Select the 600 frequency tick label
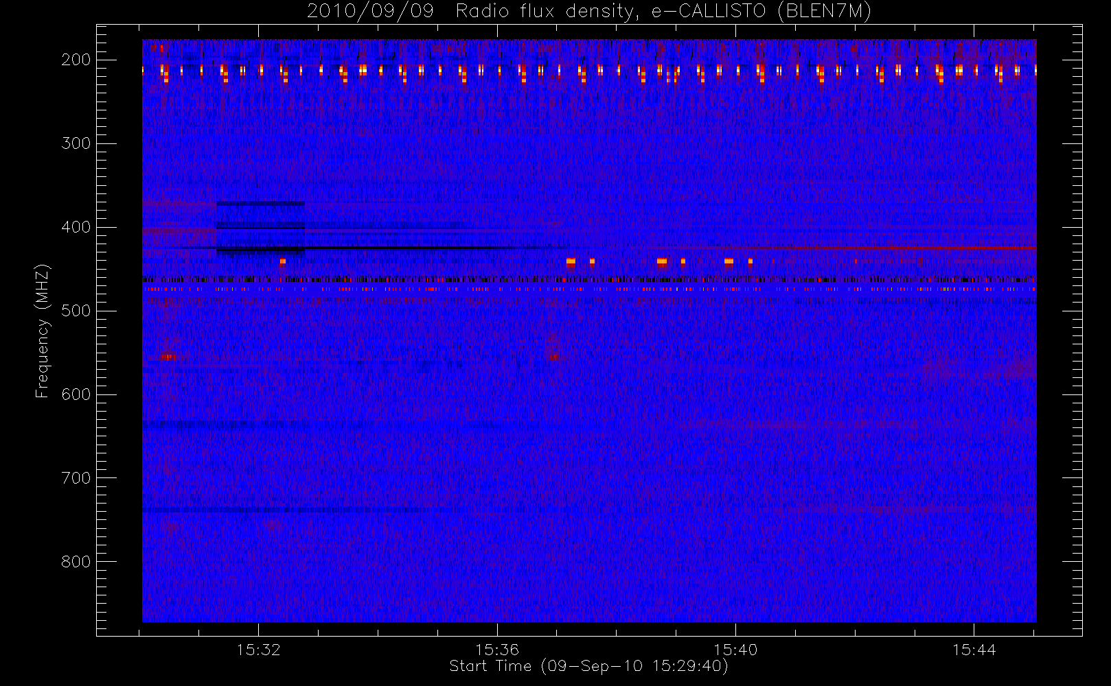 pos(76,394)
